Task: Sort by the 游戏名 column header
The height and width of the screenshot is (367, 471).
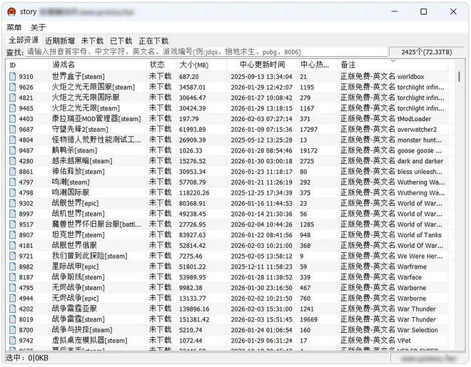Action: click(97, 65)
